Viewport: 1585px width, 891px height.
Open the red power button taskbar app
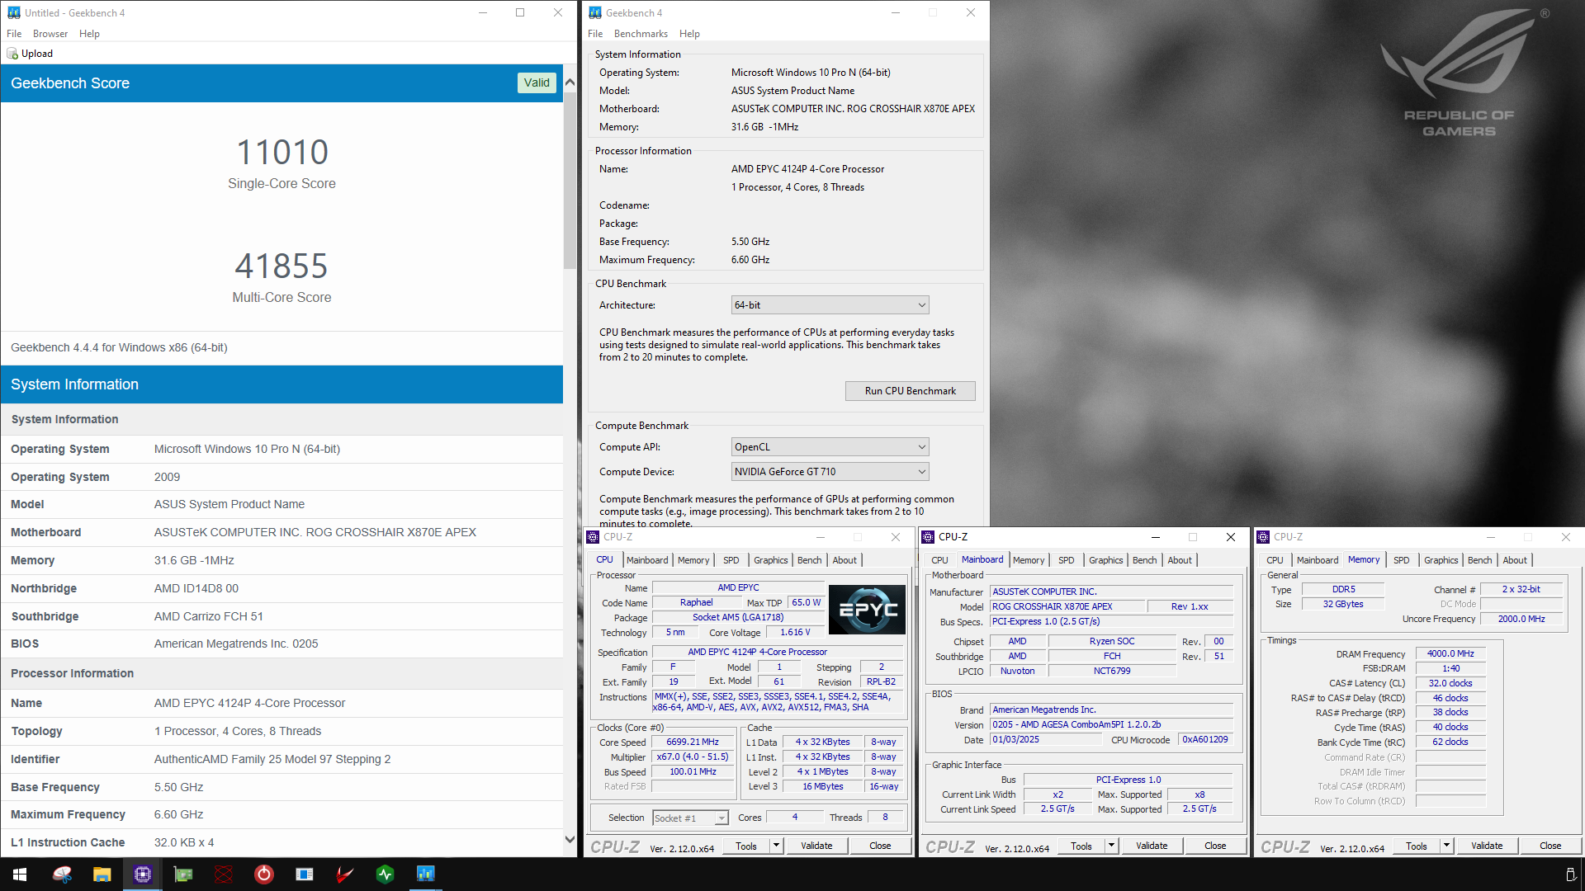pyautogui.click(x=264, y=874)
